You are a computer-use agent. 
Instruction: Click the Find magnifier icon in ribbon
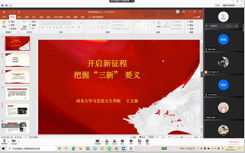pos(188,22)
